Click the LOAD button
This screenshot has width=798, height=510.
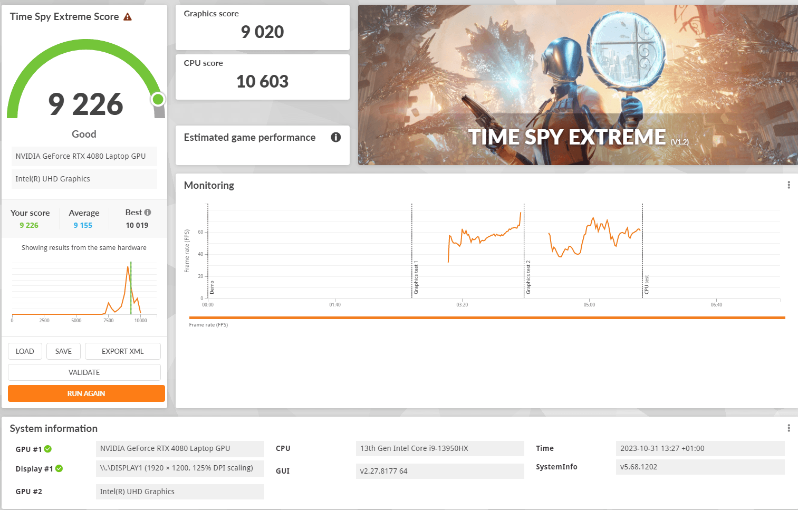pos(25,351)
